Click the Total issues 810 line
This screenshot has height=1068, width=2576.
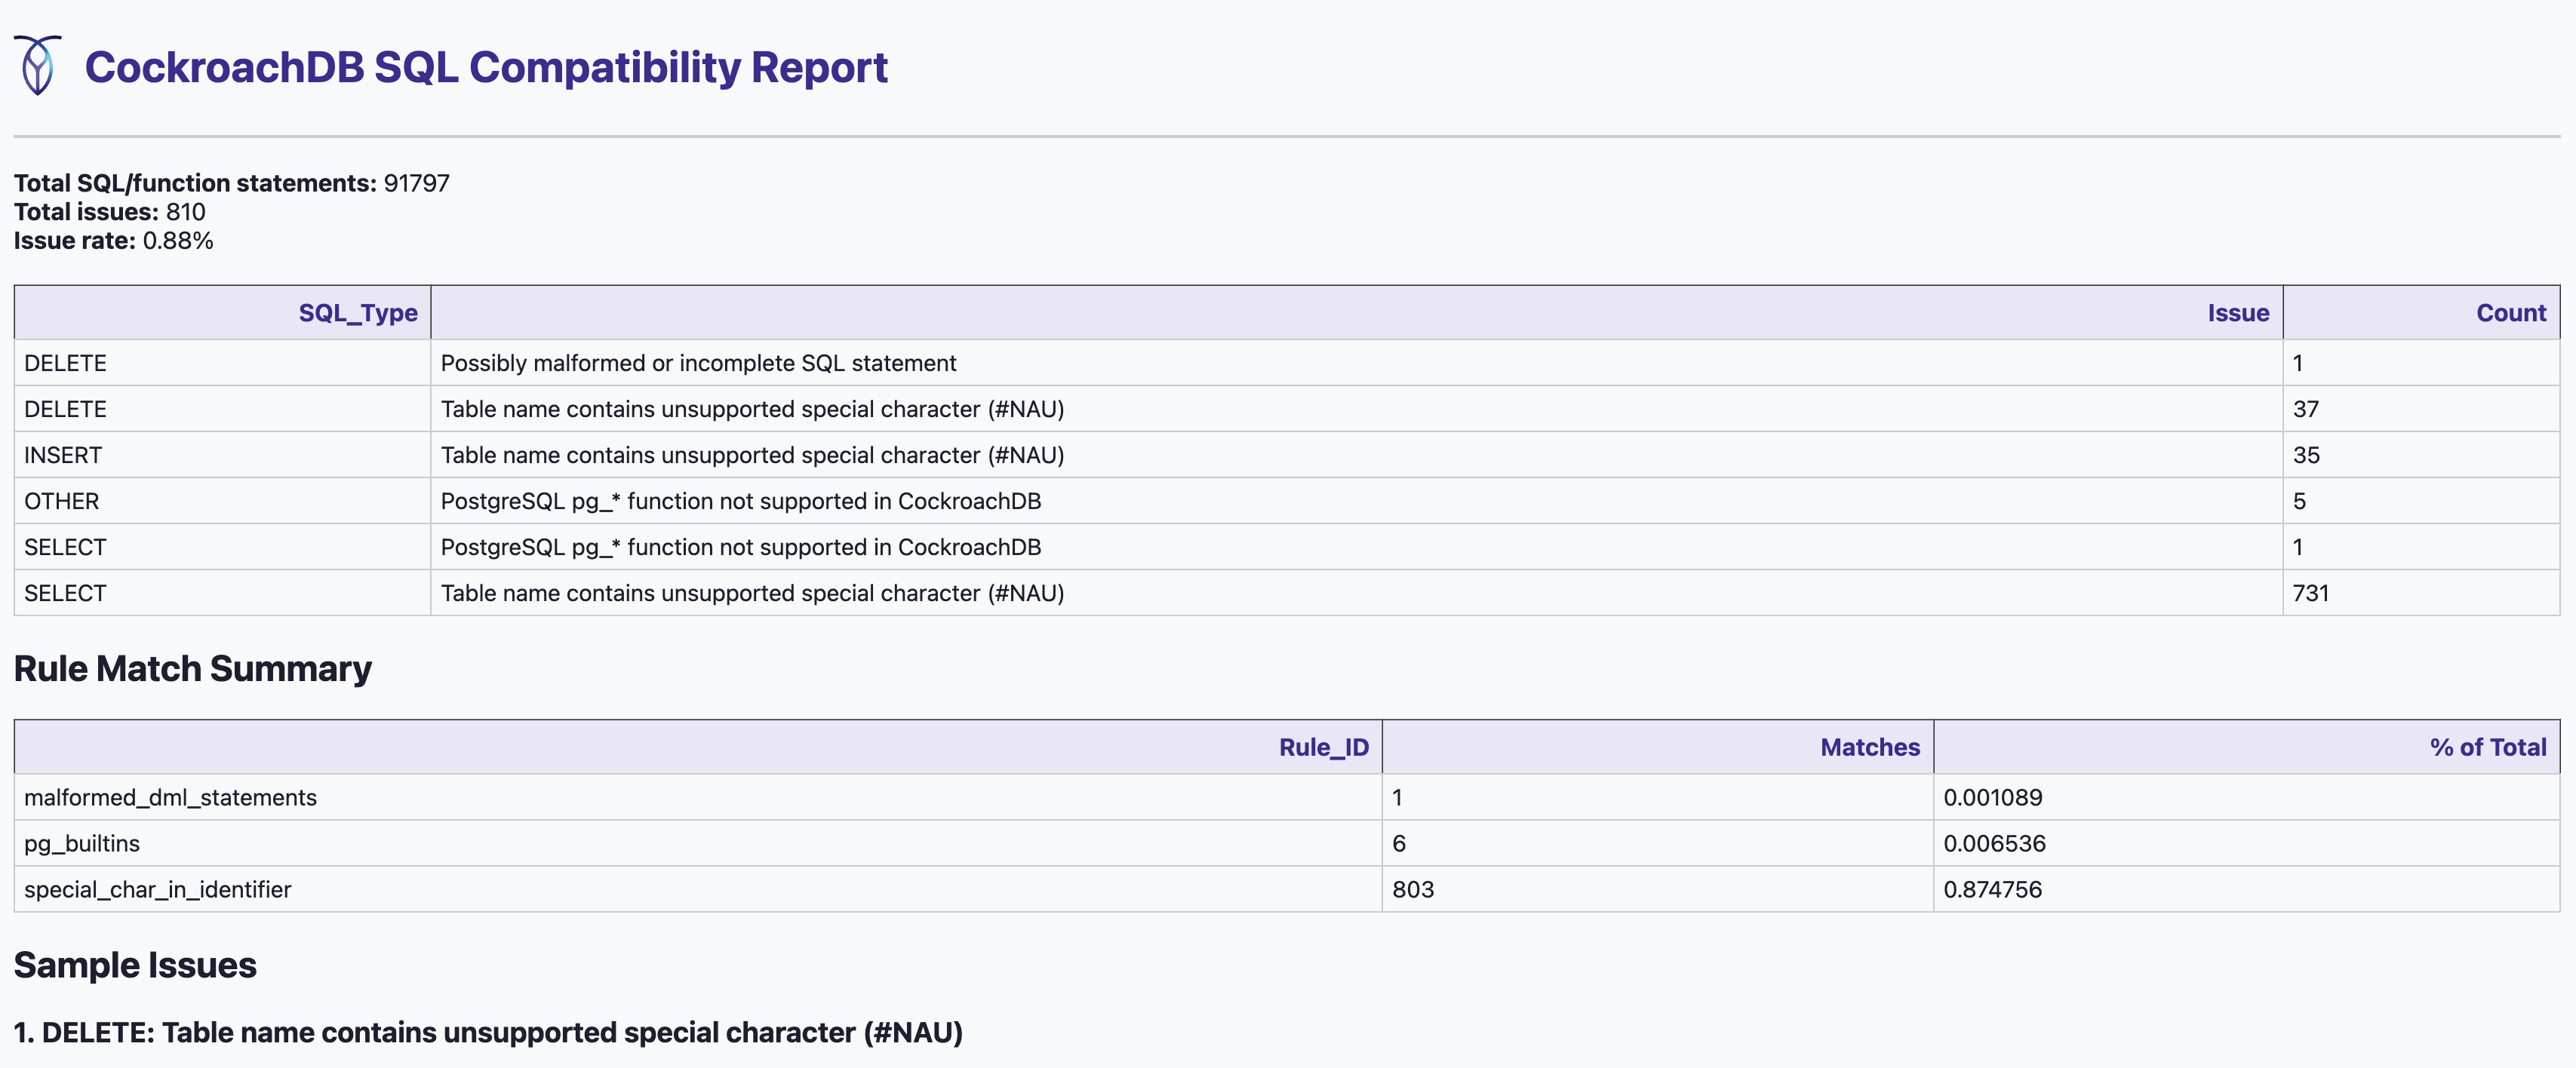[110, 212]
